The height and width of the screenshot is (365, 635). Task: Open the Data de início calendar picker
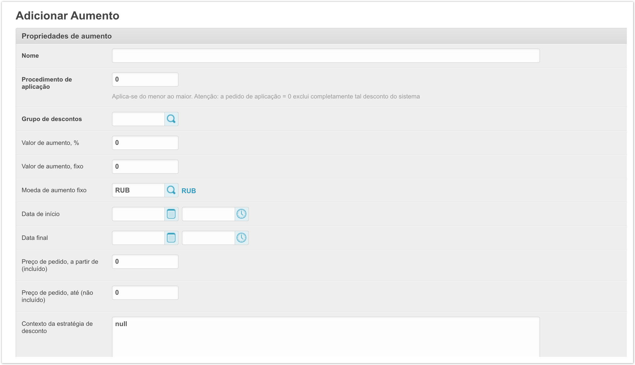pos(171,214)
